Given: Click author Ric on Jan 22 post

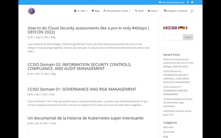Looking at the screenshot, I should click(32, 123).
